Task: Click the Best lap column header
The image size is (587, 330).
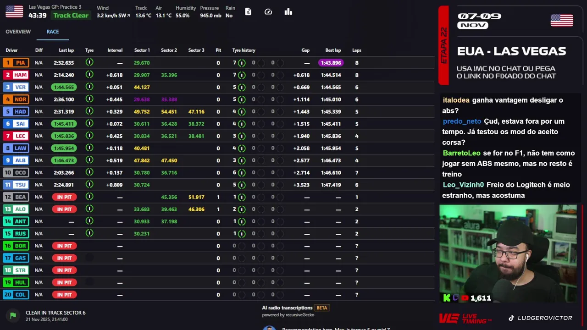Action: tap(333, 50)
